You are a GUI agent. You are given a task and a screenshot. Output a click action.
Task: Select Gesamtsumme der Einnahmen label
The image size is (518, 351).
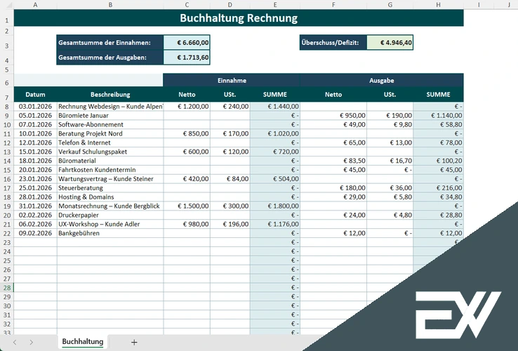(x=110, y=43)
